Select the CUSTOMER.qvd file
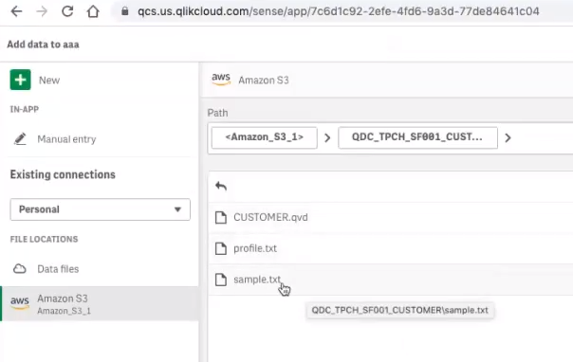Screen dimensions: 573x362 [x=270, y=218]
